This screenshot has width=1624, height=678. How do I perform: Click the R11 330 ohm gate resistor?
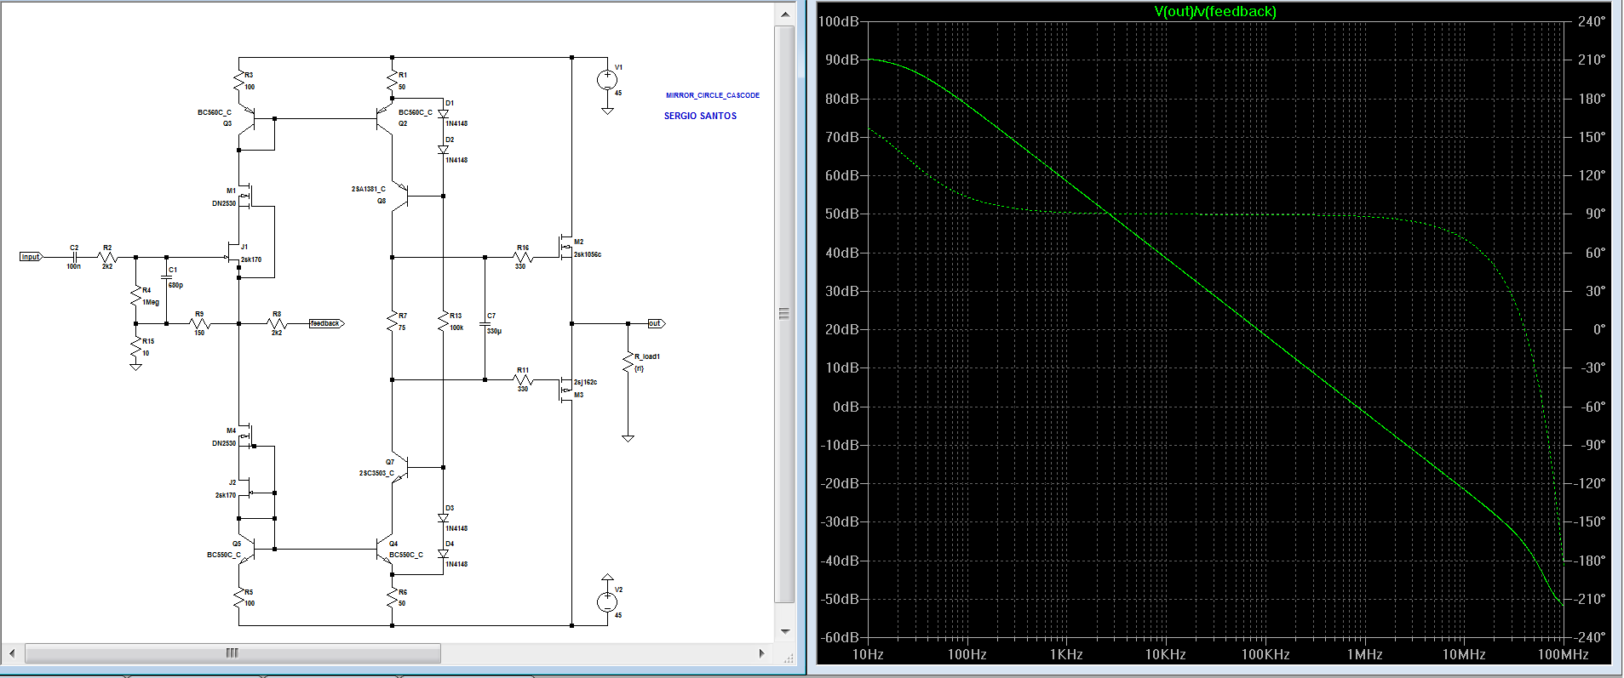(522, 379)
